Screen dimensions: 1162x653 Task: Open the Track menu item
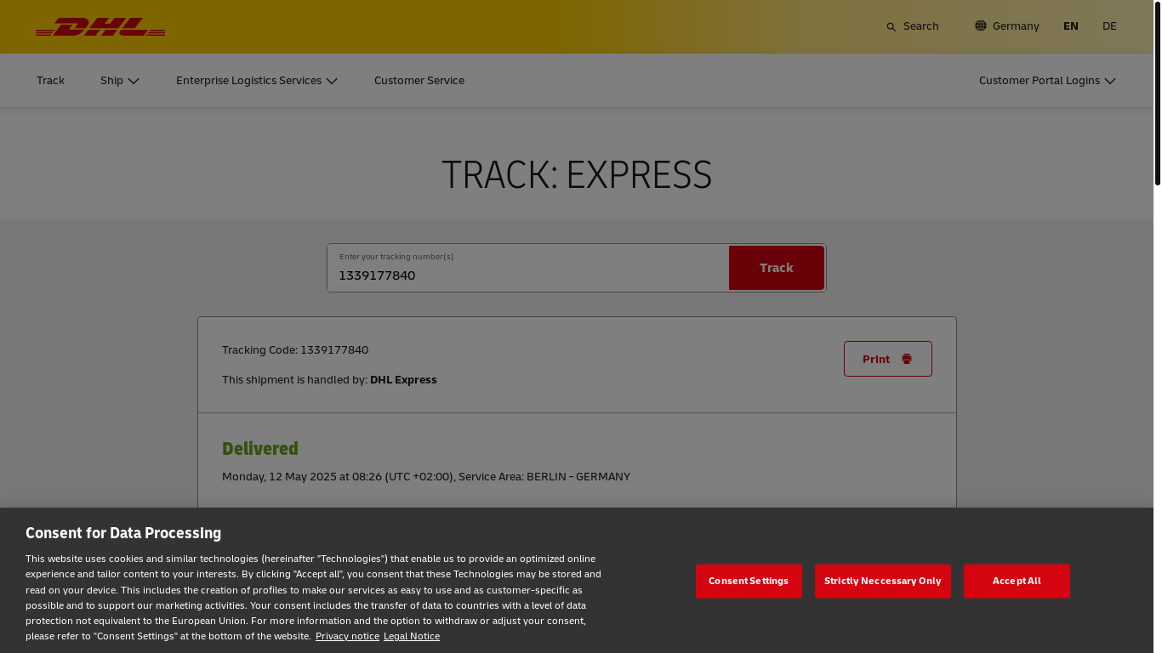(50, 81)
